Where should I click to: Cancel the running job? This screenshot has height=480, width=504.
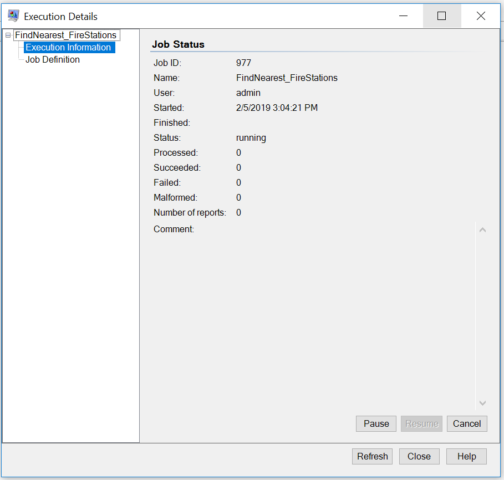[467, 424]
